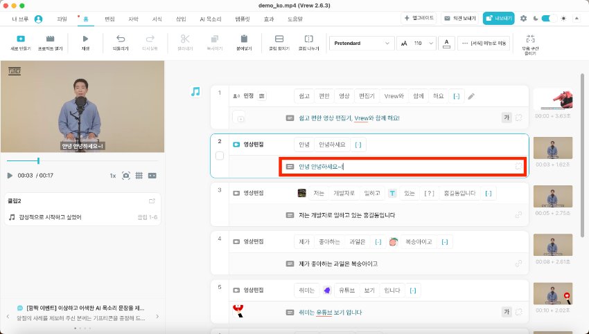Click 클립 나누기 (Split clip) icon
This screenshot has height=334, width=589.
pyautogui.click(x=308, y=39)
